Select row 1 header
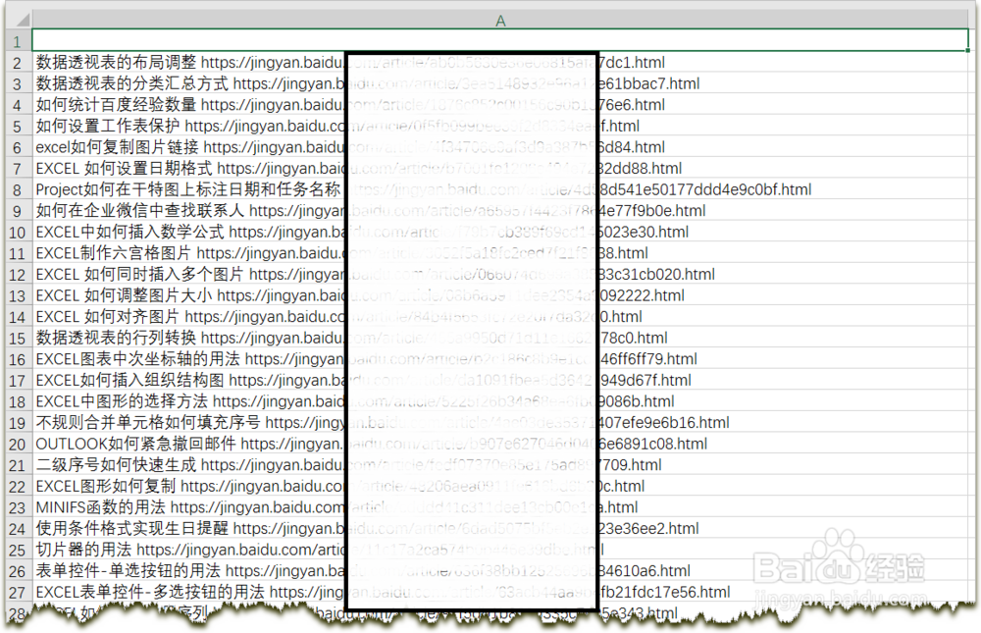 pyautogui.click(x=17, y=41)
